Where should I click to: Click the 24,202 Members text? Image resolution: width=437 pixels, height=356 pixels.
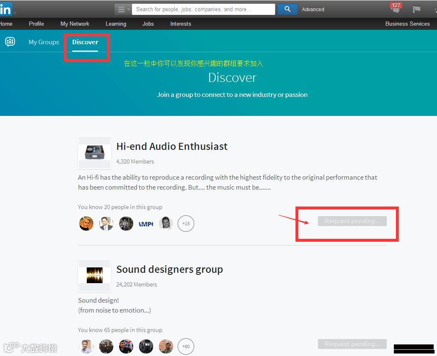click(137, 284)
